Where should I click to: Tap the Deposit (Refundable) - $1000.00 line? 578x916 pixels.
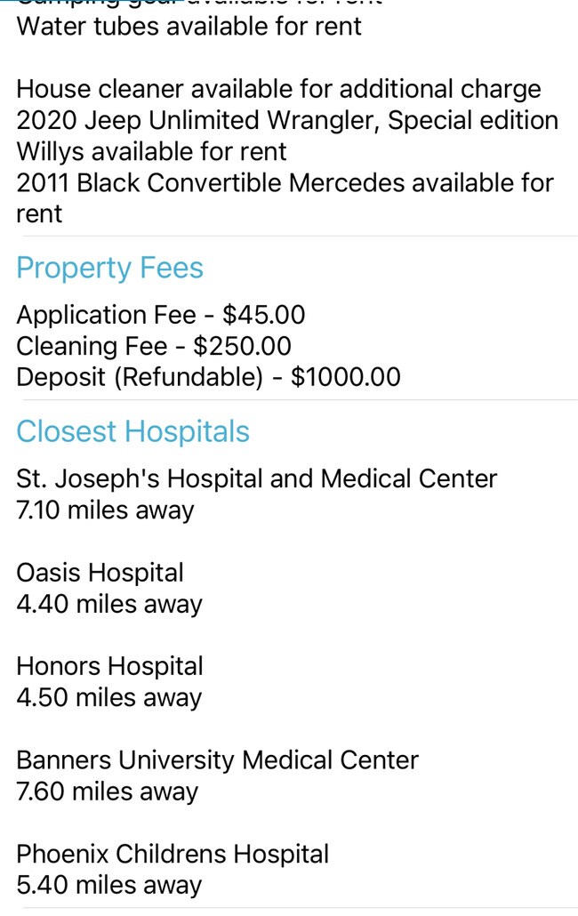[x=208, y=377]
